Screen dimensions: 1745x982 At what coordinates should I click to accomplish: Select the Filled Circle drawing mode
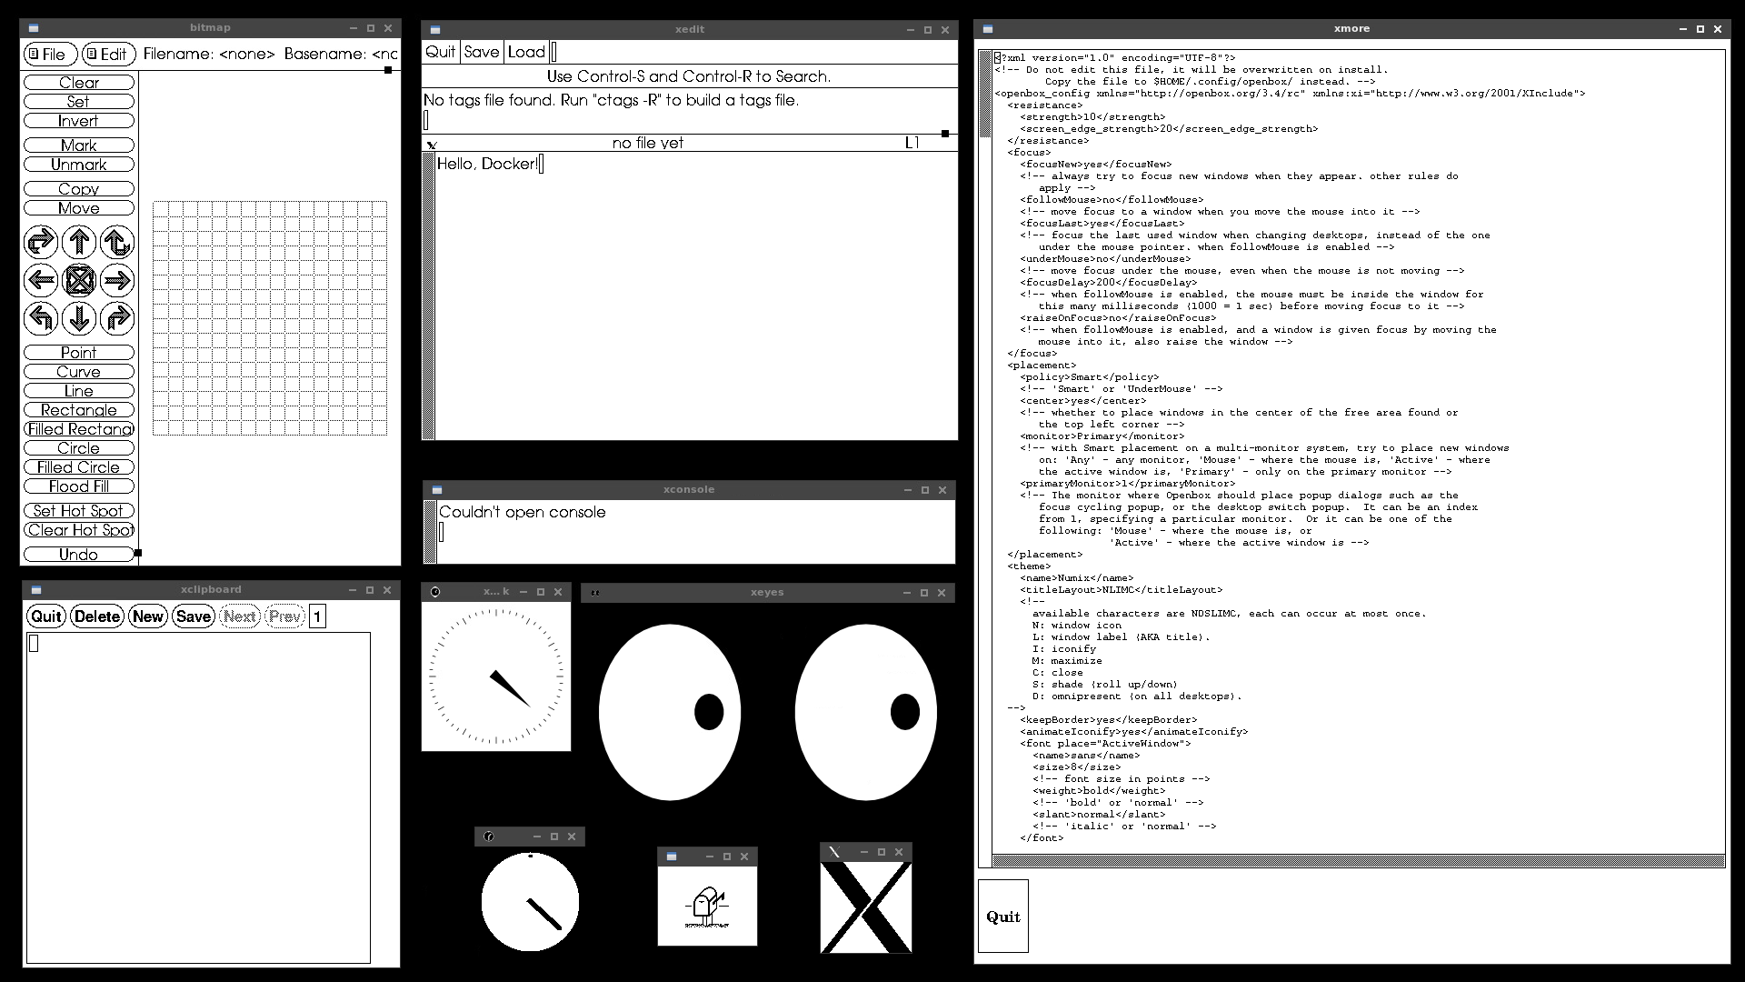[79, 467]
